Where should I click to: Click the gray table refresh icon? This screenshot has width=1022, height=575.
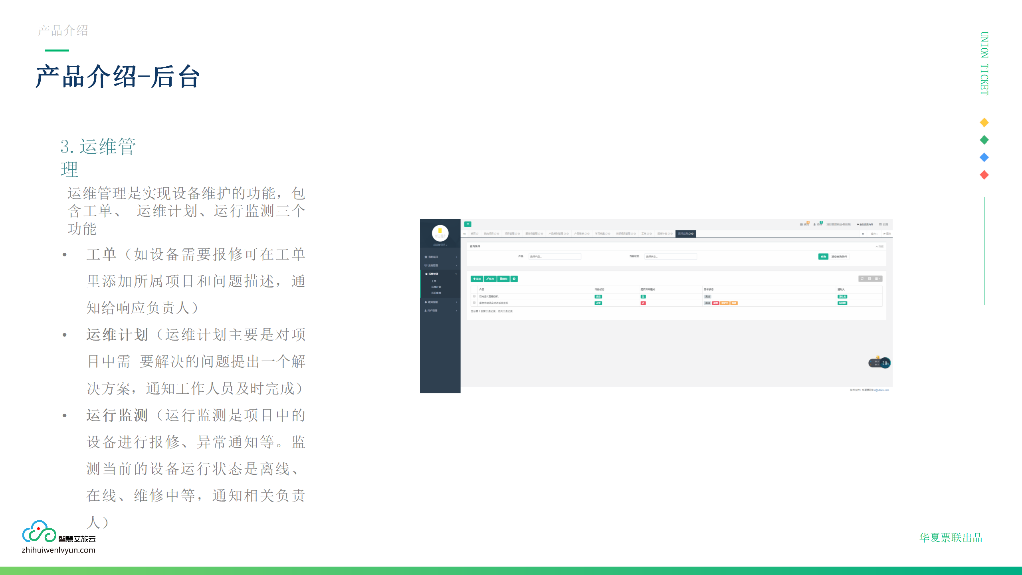(x=862, y=279)
